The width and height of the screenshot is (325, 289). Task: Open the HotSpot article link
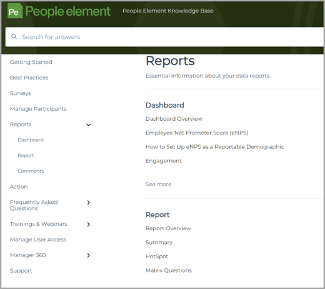click(157, 256)
